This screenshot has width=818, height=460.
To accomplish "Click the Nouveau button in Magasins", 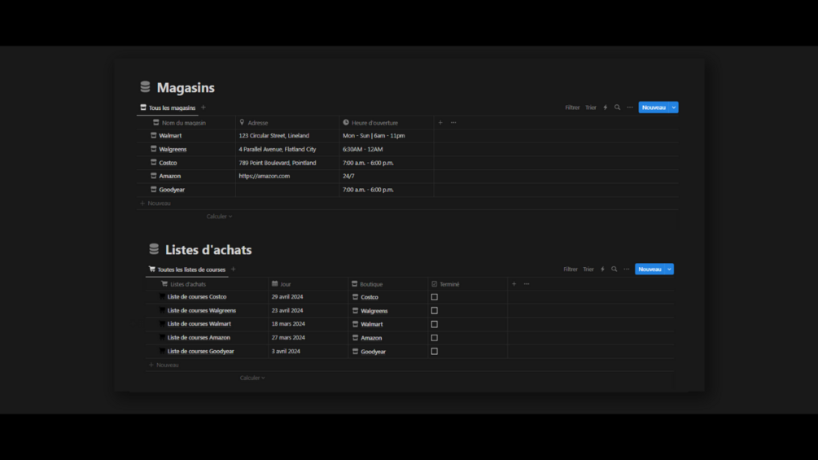I will (x=654, y=107).
